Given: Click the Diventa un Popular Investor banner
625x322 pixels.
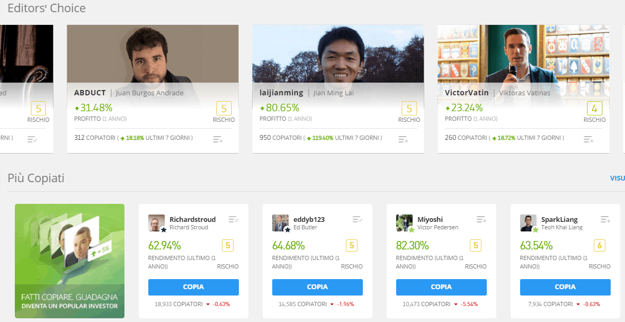Looking at the screenshot, I should [x=70, y=261].
